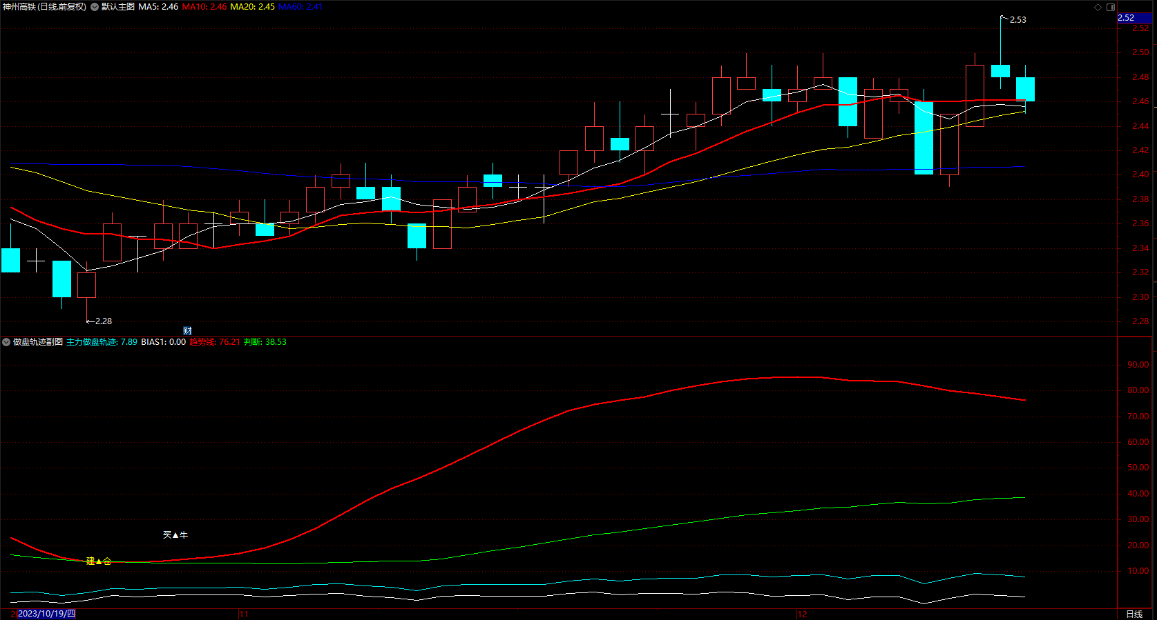1157x620 pixels.
Task: Click the MA60: 2.41 indicator label
Action: tap(300, 7)
